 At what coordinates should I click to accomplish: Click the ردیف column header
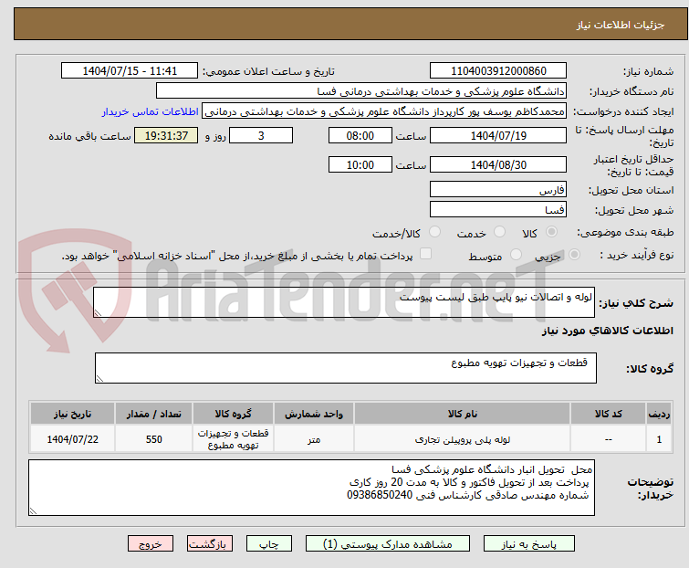pos(659,414)
